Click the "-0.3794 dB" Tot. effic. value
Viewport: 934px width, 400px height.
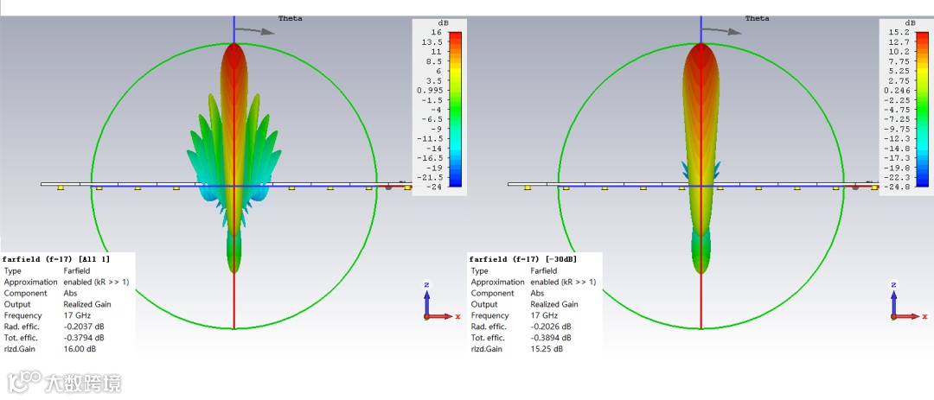[x=83, y=338]
